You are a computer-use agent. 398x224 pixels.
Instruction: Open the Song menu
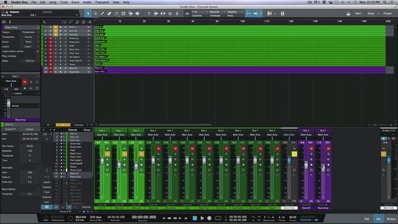click(x=52, y=2)
